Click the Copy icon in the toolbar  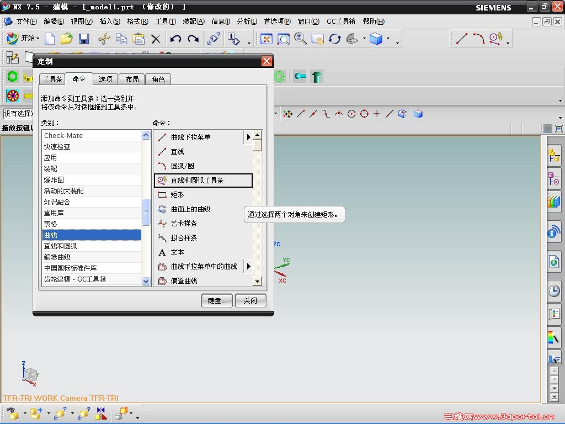(x=121, y=39)
